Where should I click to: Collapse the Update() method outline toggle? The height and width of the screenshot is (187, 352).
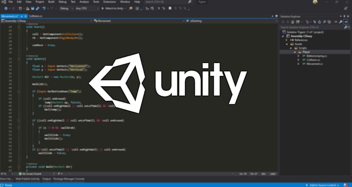pos(19,59)
